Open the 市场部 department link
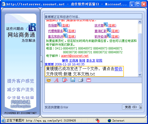Viewport: 148px width, 124px height. coord(52,26)
